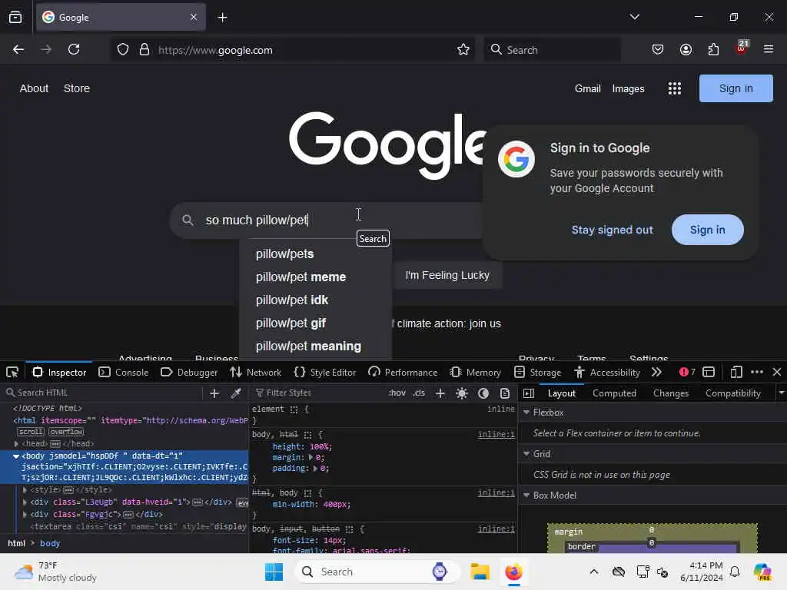This screenshot has height=590, width=787.
Task: Click the site padlock icon
Action: click(144, 50)
